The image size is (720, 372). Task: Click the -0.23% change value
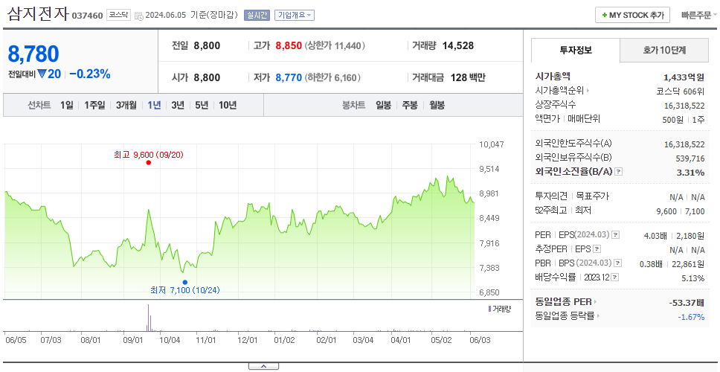(90, 74)
